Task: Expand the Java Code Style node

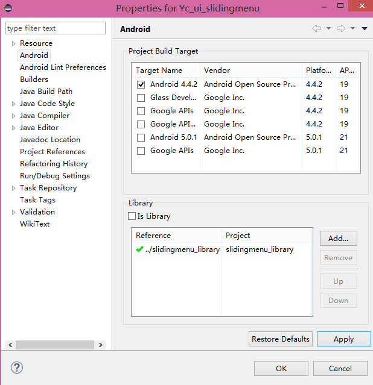Action: 13,104
